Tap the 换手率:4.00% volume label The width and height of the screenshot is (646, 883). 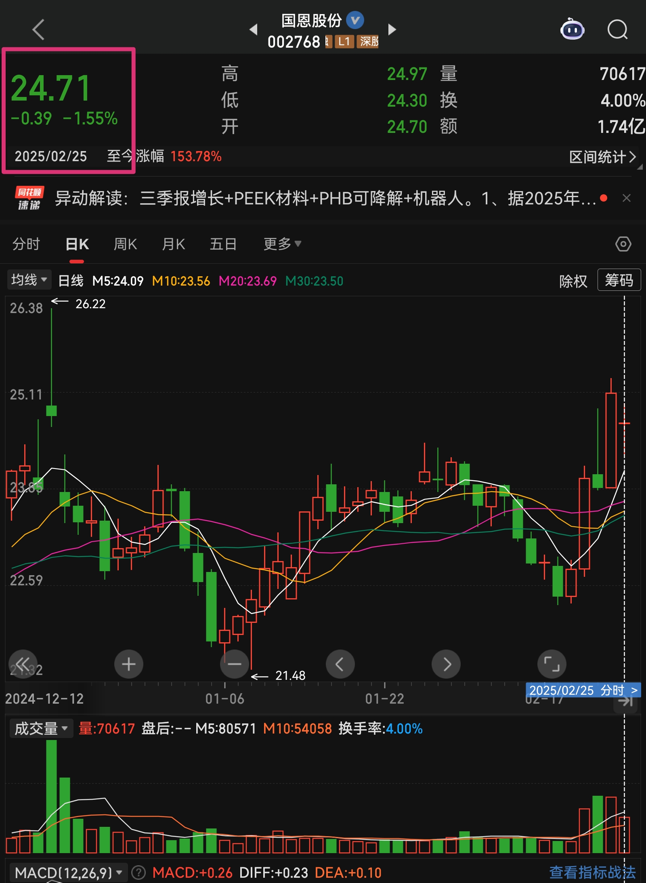[x=380, y=728]
